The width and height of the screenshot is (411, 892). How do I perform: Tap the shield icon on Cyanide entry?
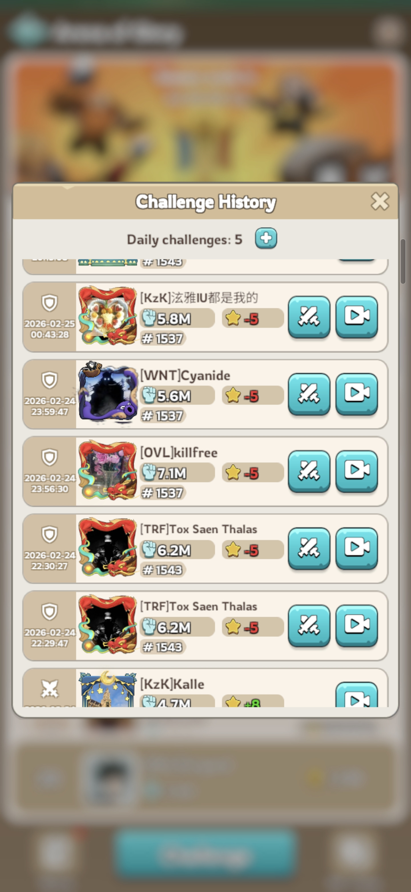click(x=49, y=380)
